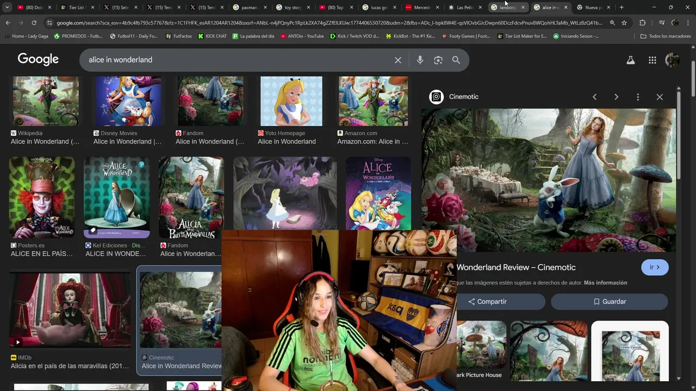This screenshot has width=696, height=391.
Task: Open the Tier List Maker bookmark
Action: [521, 36]
